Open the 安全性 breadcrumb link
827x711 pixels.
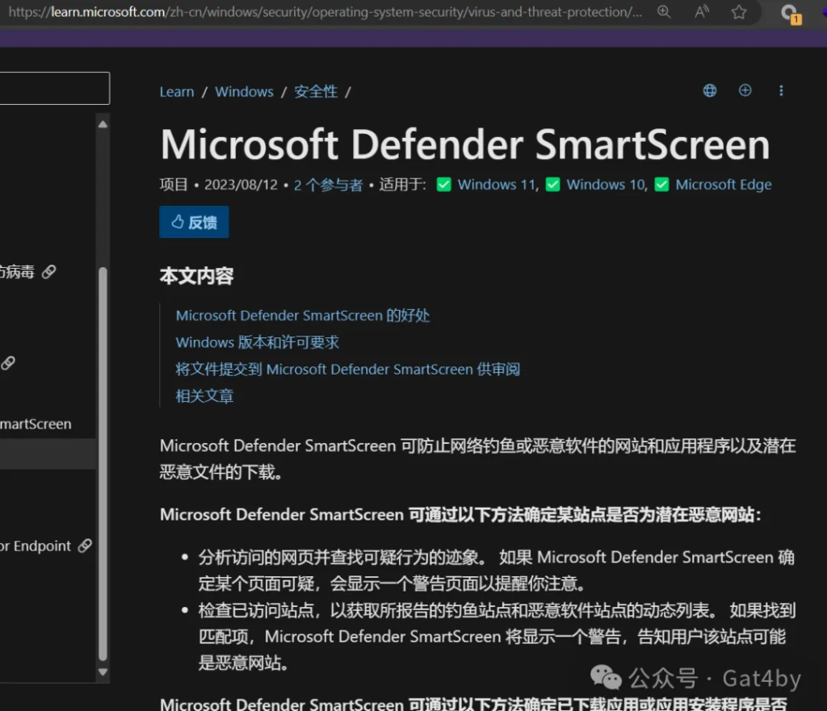tap(316, 92)
